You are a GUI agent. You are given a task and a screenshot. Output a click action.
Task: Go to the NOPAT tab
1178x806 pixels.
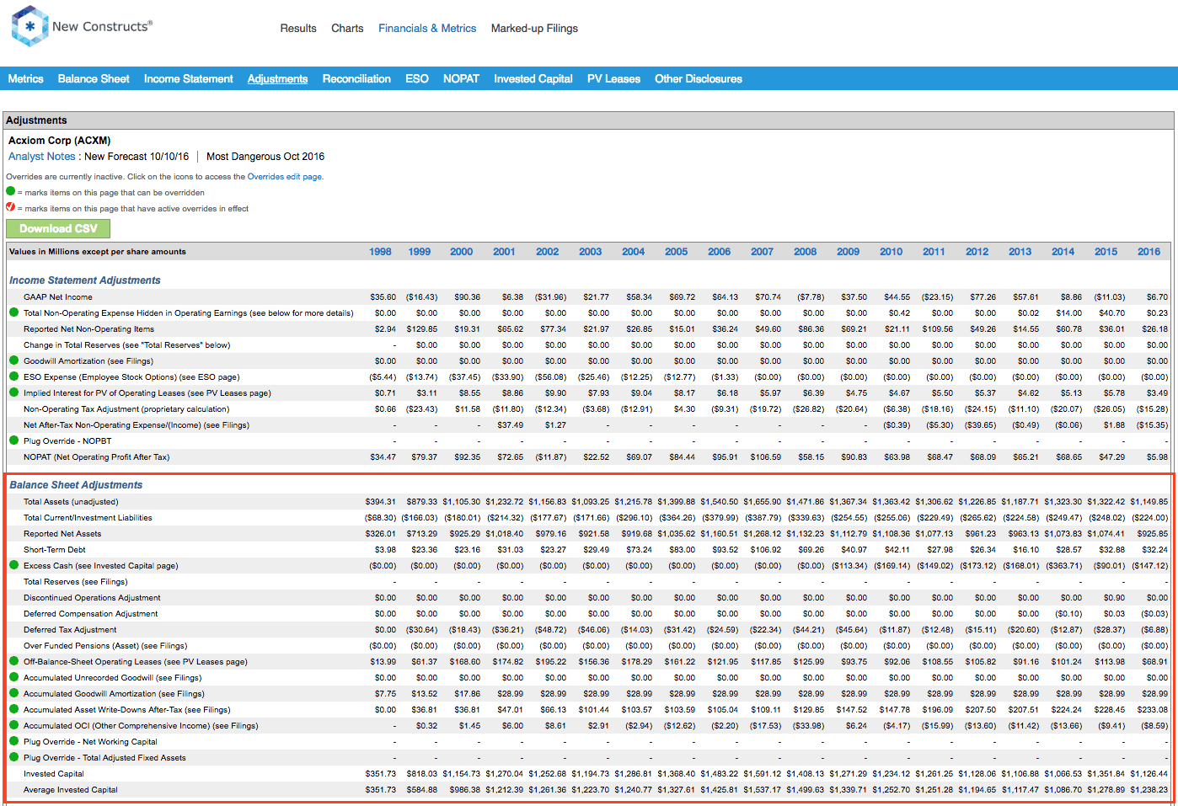[461, 79]
